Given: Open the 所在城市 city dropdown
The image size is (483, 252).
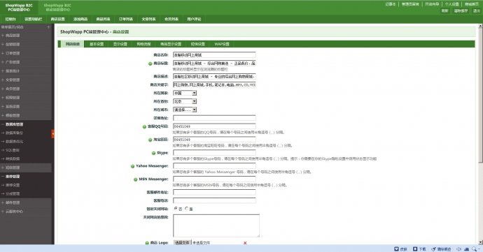Looking at the screenshot, I should [x=185, y=110].
